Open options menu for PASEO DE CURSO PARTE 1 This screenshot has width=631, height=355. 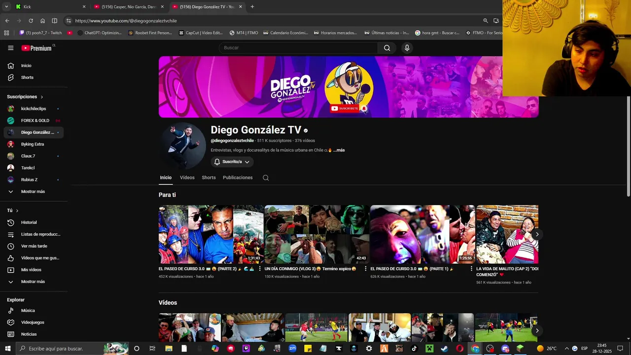pyautogui.click(x=471, y=269)
